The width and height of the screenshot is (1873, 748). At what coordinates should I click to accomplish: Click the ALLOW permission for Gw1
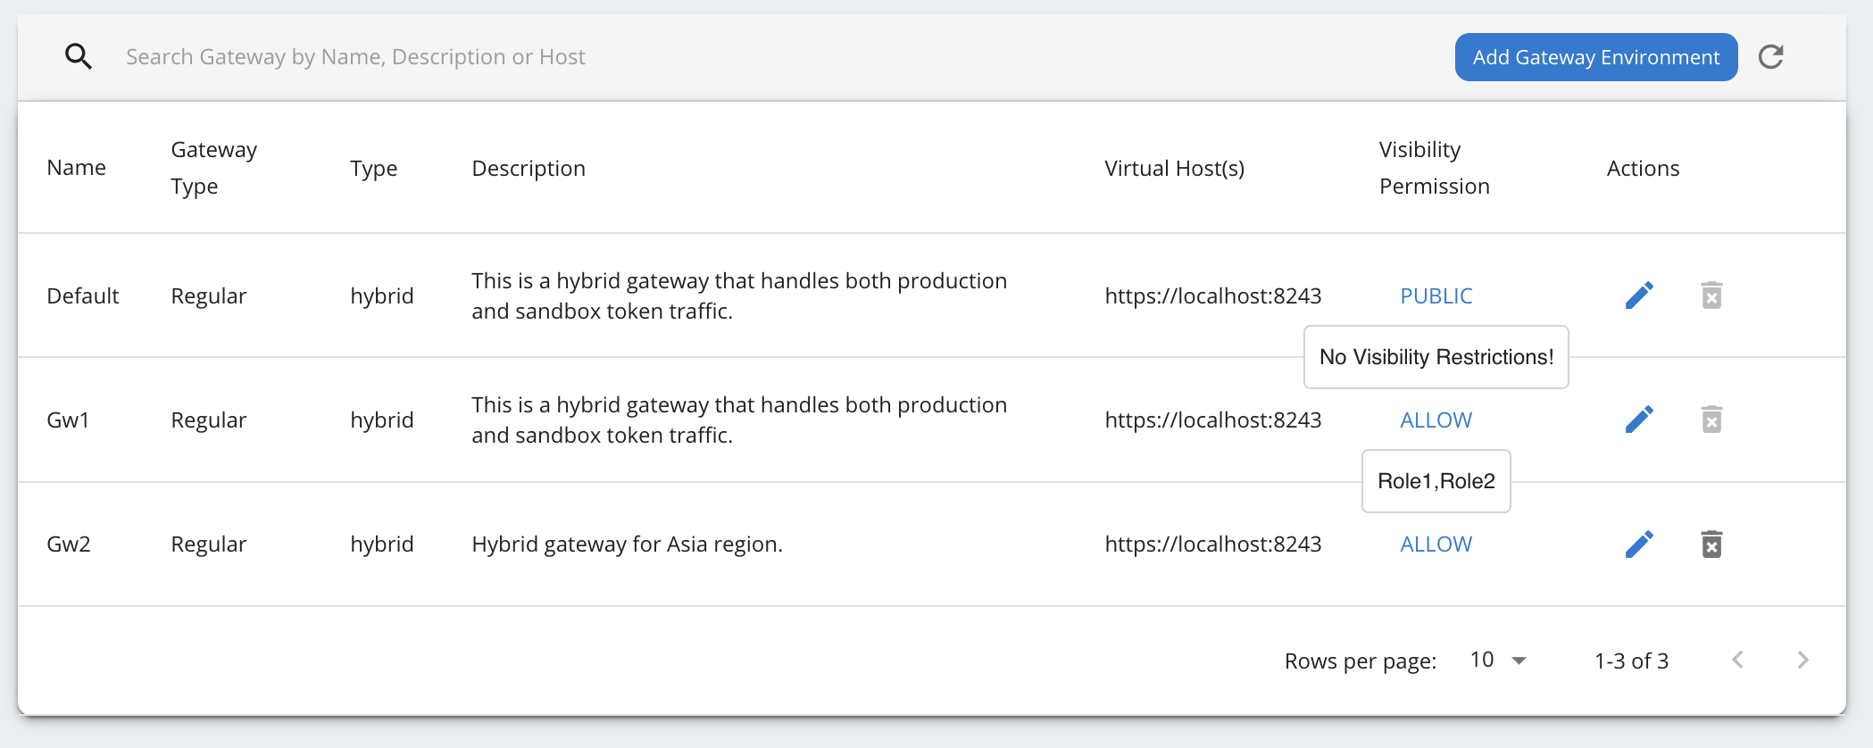(1436, 420)
